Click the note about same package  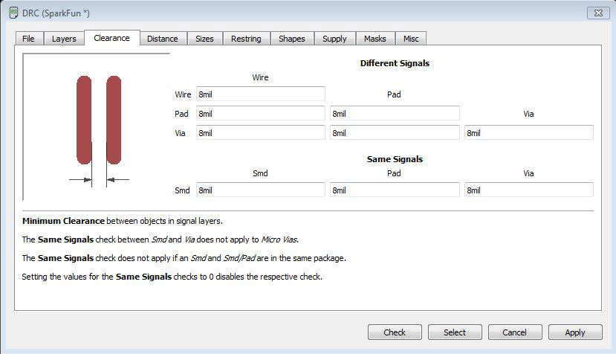[x=184, y=258]
